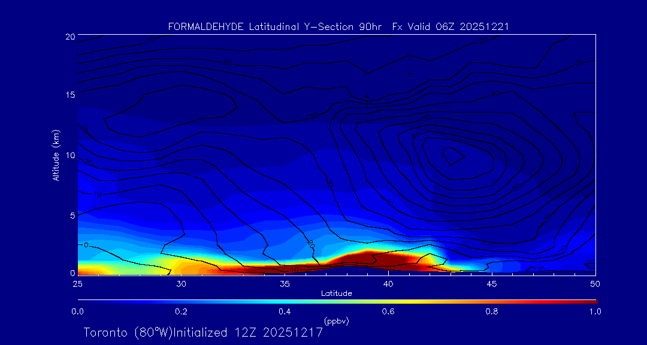Viewport: 647px width, 345px height.
Task: Click the 'Latitude' x-axis label
Action: [x=337, y=293]
